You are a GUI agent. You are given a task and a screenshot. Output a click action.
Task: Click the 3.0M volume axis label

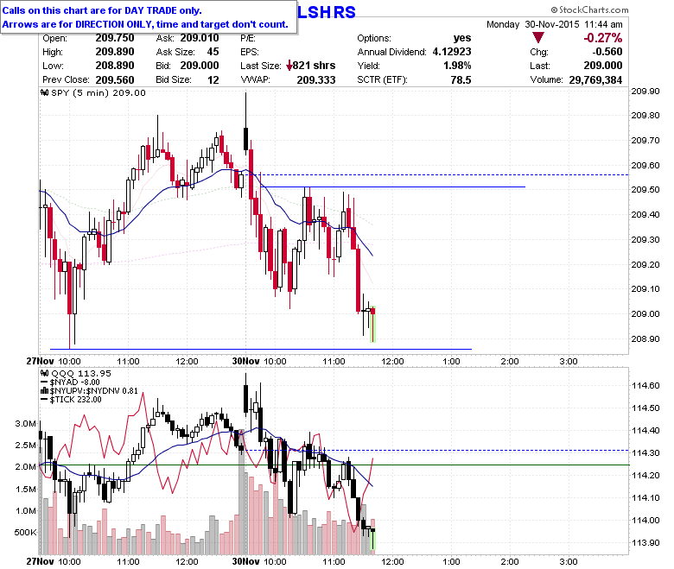(25, 423)
